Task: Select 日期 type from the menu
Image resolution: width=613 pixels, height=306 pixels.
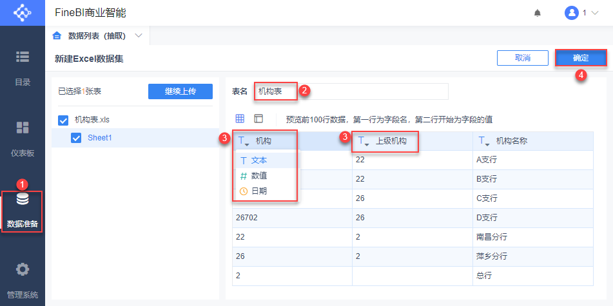Action: click(x=259, y=191)
